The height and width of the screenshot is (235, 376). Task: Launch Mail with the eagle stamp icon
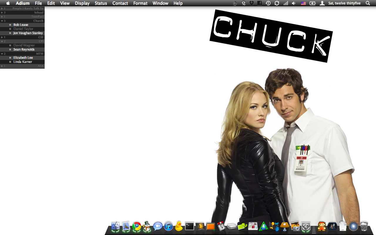(x=126, y=226)
